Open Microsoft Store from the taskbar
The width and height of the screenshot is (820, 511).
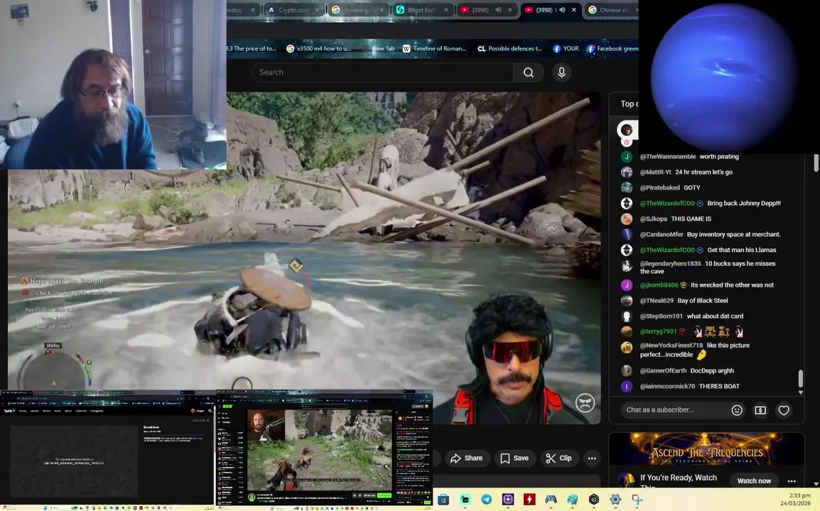pos(443,500)
